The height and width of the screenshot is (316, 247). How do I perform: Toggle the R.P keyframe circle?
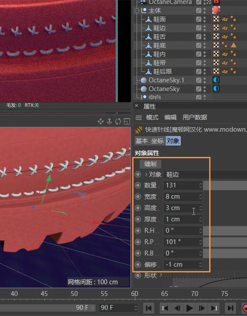tap(138, 242)
